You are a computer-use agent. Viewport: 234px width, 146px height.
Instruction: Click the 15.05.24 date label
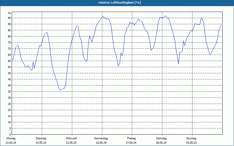click(x=71, y=143)
